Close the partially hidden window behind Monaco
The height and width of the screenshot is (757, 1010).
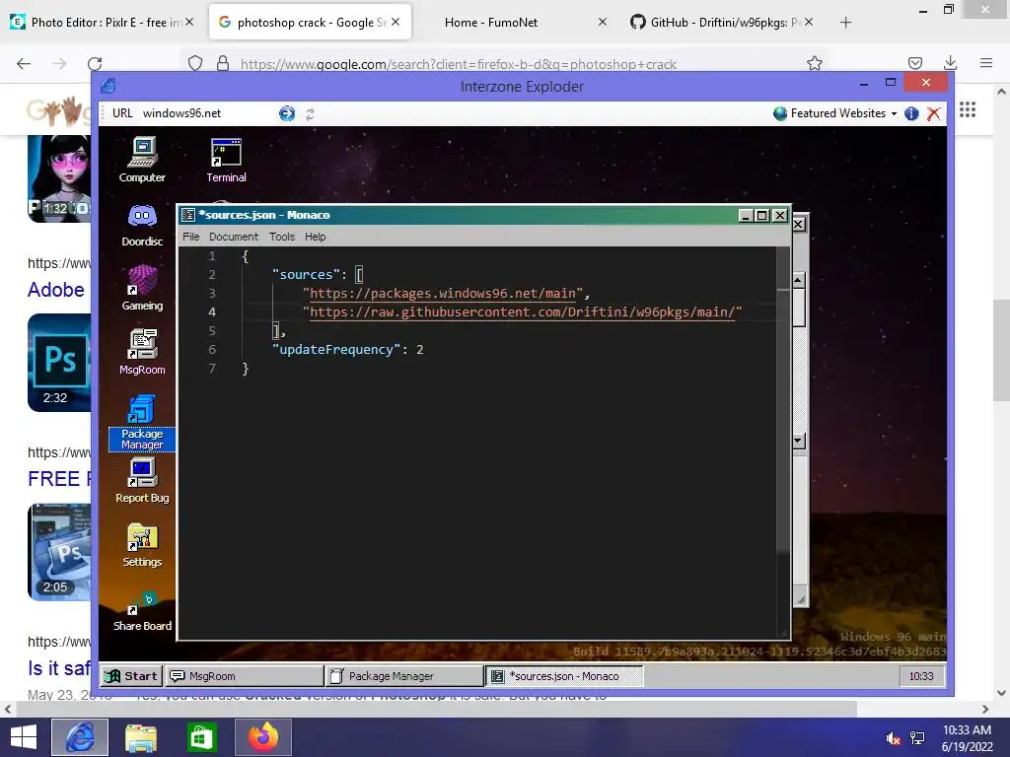799,224
